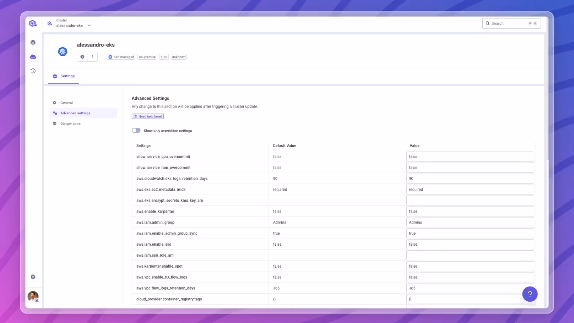Image resolution: width=574 pixels, height=323 pixels.
Task: Click the floating help question mark button
Action: tap(530, 294)
